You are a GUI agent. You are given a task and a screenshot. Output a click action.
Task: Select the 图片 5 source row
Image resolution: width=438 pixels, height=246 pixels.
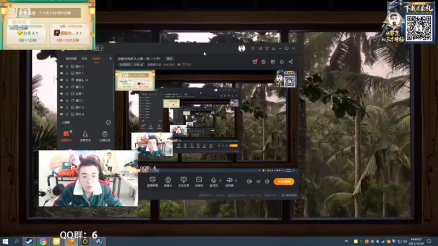(85, 107)
